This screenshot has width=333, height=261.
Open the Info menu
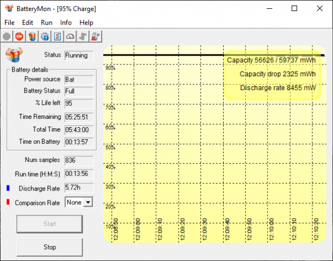(66, 23)
